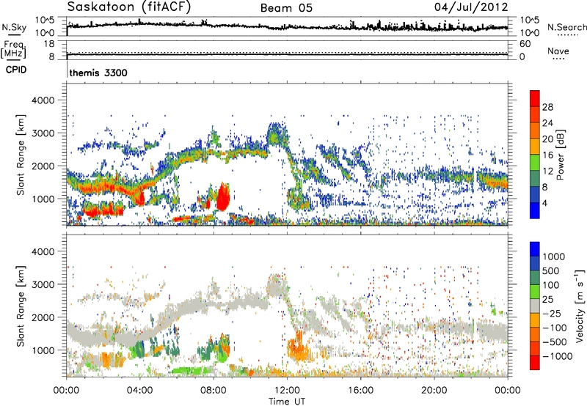
Task: Click the "28" value on power colorbar
Action: tap(547, 107)
